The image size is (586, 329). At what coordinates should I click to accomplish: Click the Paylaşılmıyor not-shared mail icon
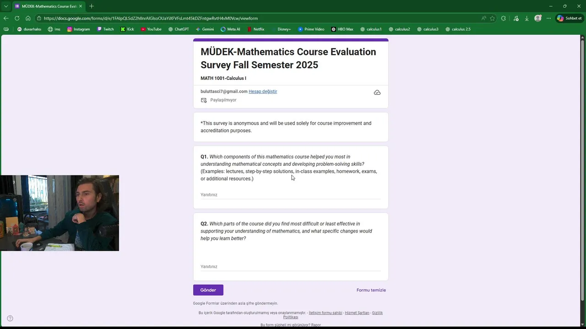point(204,100)
